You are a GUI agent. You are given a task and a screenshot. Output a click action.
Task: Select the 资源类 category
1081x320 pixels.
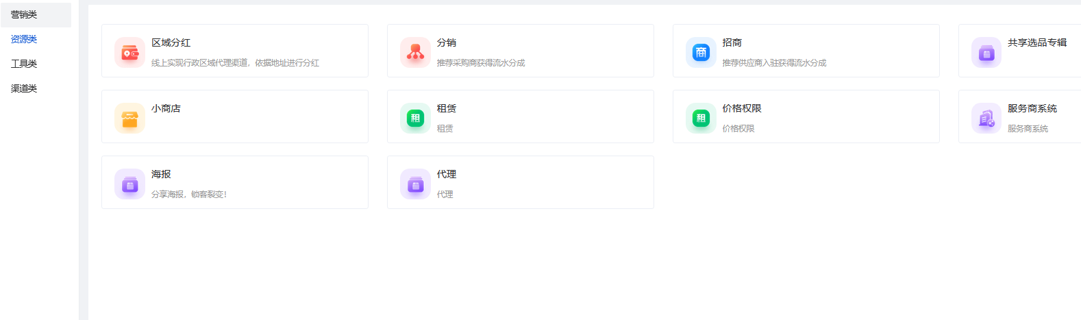coord(24,39)
